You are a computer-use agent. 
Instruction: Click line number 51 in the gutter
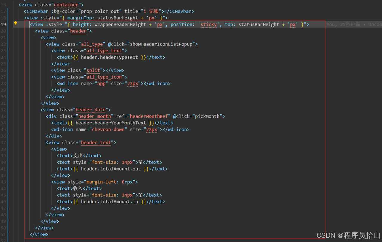[3, 234]
